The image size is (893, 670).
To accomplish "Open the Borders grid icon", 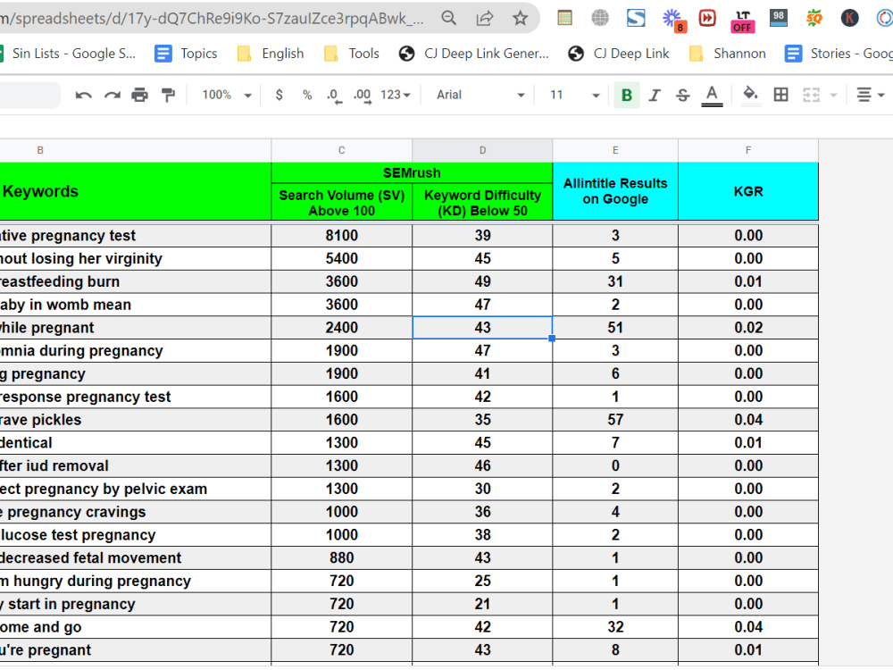I will pyautogui.click(x=780, y=95).
